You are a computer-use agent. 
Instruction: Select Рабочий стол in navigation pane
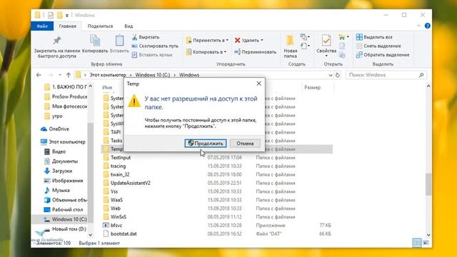[x=64, y=209]
